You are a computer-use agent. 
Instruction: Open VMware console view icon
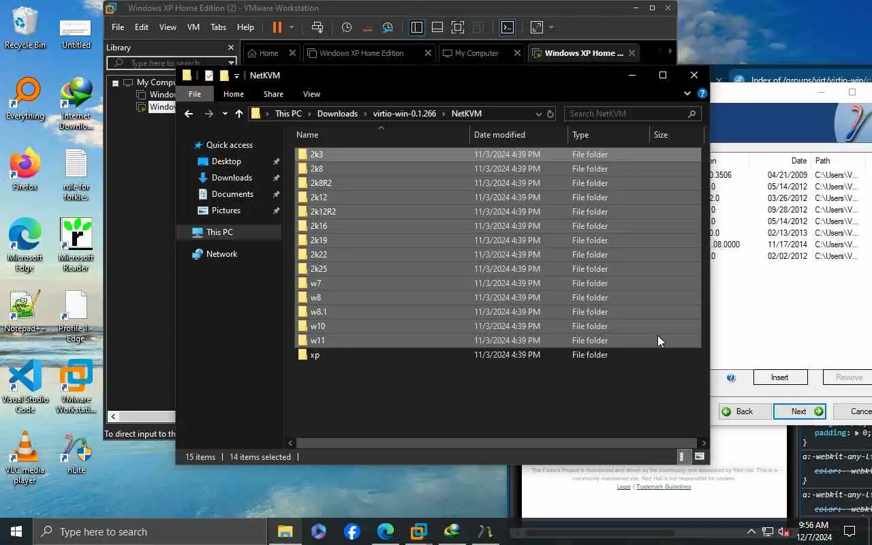[x=508, y=27]
